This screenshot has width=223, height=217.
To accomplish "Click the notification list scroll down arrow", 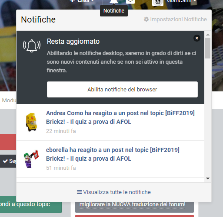I will [208, 178].
